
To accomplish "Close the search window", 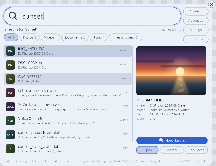I will pyautogui.click(x=212, y=4).
